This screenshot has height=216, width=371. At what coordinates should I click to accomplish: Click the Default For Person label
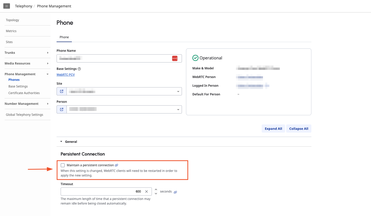(x=206, y=94)
